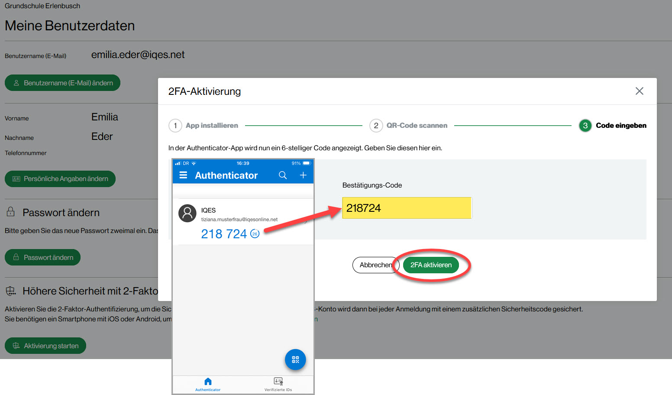Viewport: 672px width, 395px height.
Task: Start 2FA with Aktivierung starten
Action: click(45, 346)
